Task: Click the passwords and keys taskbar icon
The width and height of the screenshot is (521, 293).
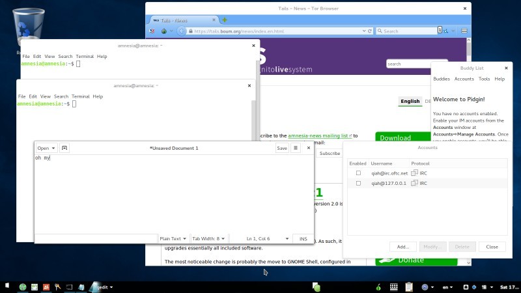Action: click(57, 287)
